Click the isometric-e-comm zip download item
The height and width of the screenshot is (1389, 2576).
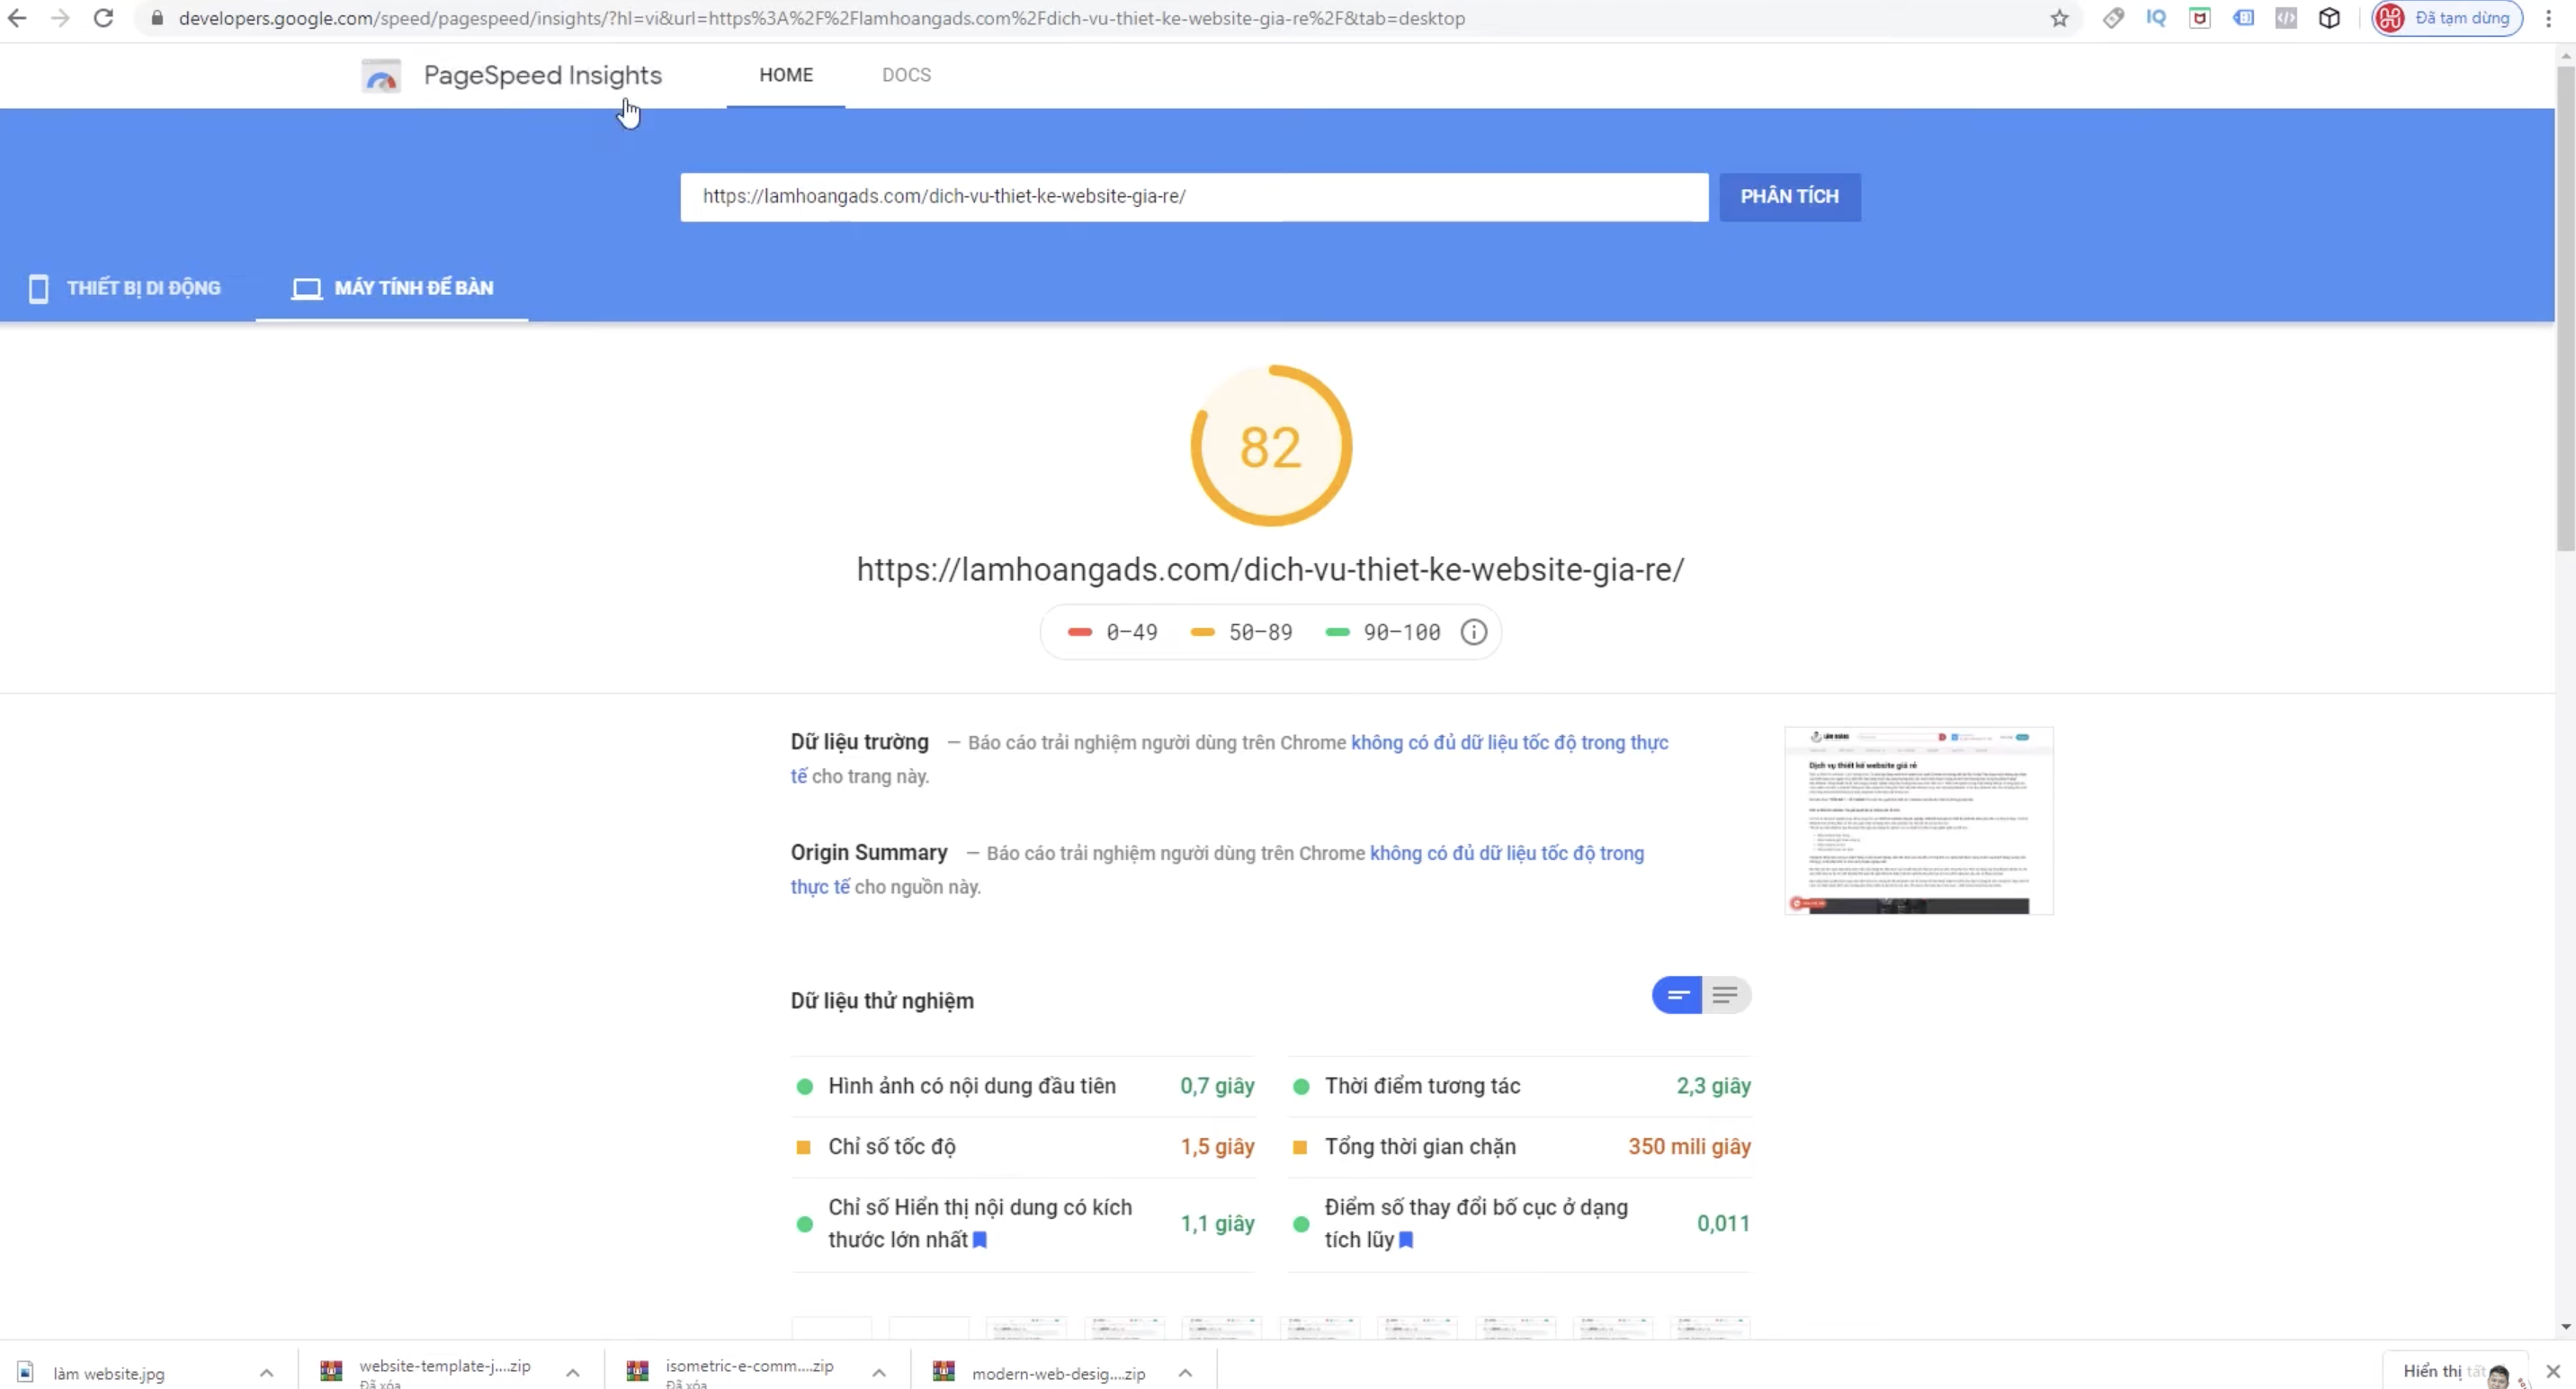point(749,1371)
